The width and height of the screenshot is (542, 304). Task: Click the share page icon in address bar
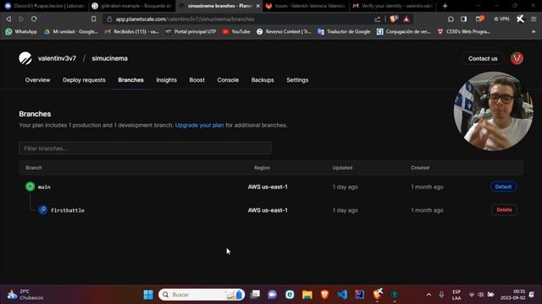pyautogui.click(x=378, y=19)
